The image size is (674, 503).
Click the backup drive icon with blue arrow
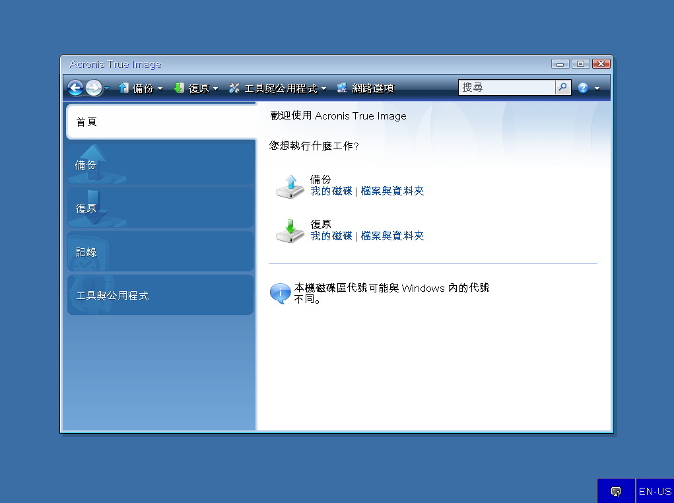290,187
